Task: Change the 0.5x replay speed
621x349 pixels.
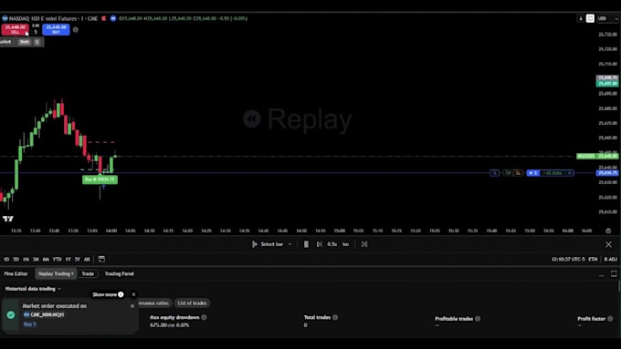Action: coord(332,244)
